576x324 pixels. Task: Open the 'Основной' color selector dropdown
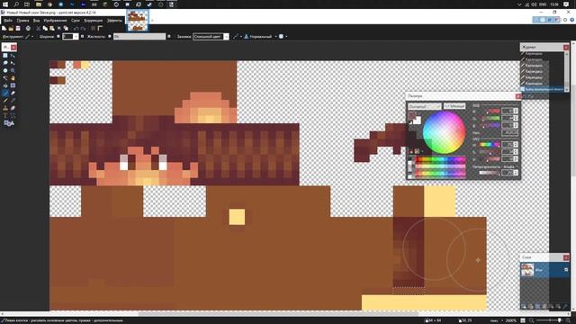[424, 106]
